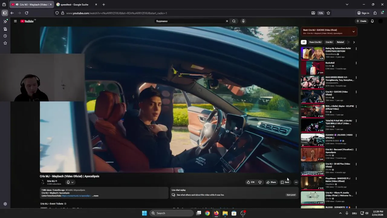
Task: Open options for Rating My Subscribers Rolls video
Action: pos(356,49)
